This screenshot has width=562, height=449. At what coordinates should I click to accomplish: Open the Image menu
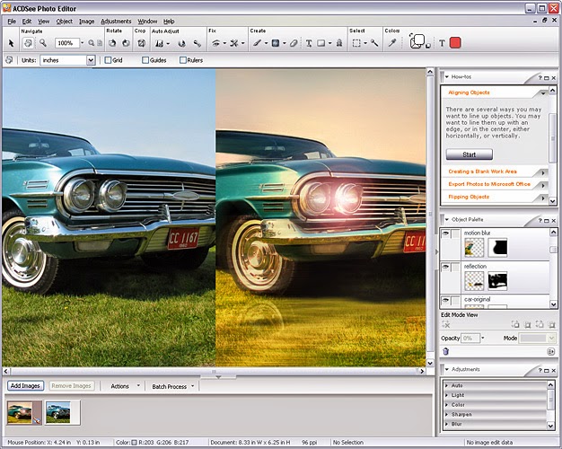86,21
